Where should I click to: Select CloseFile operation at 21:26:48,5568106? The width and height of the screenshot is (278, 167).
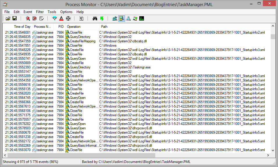pos(76,111)
